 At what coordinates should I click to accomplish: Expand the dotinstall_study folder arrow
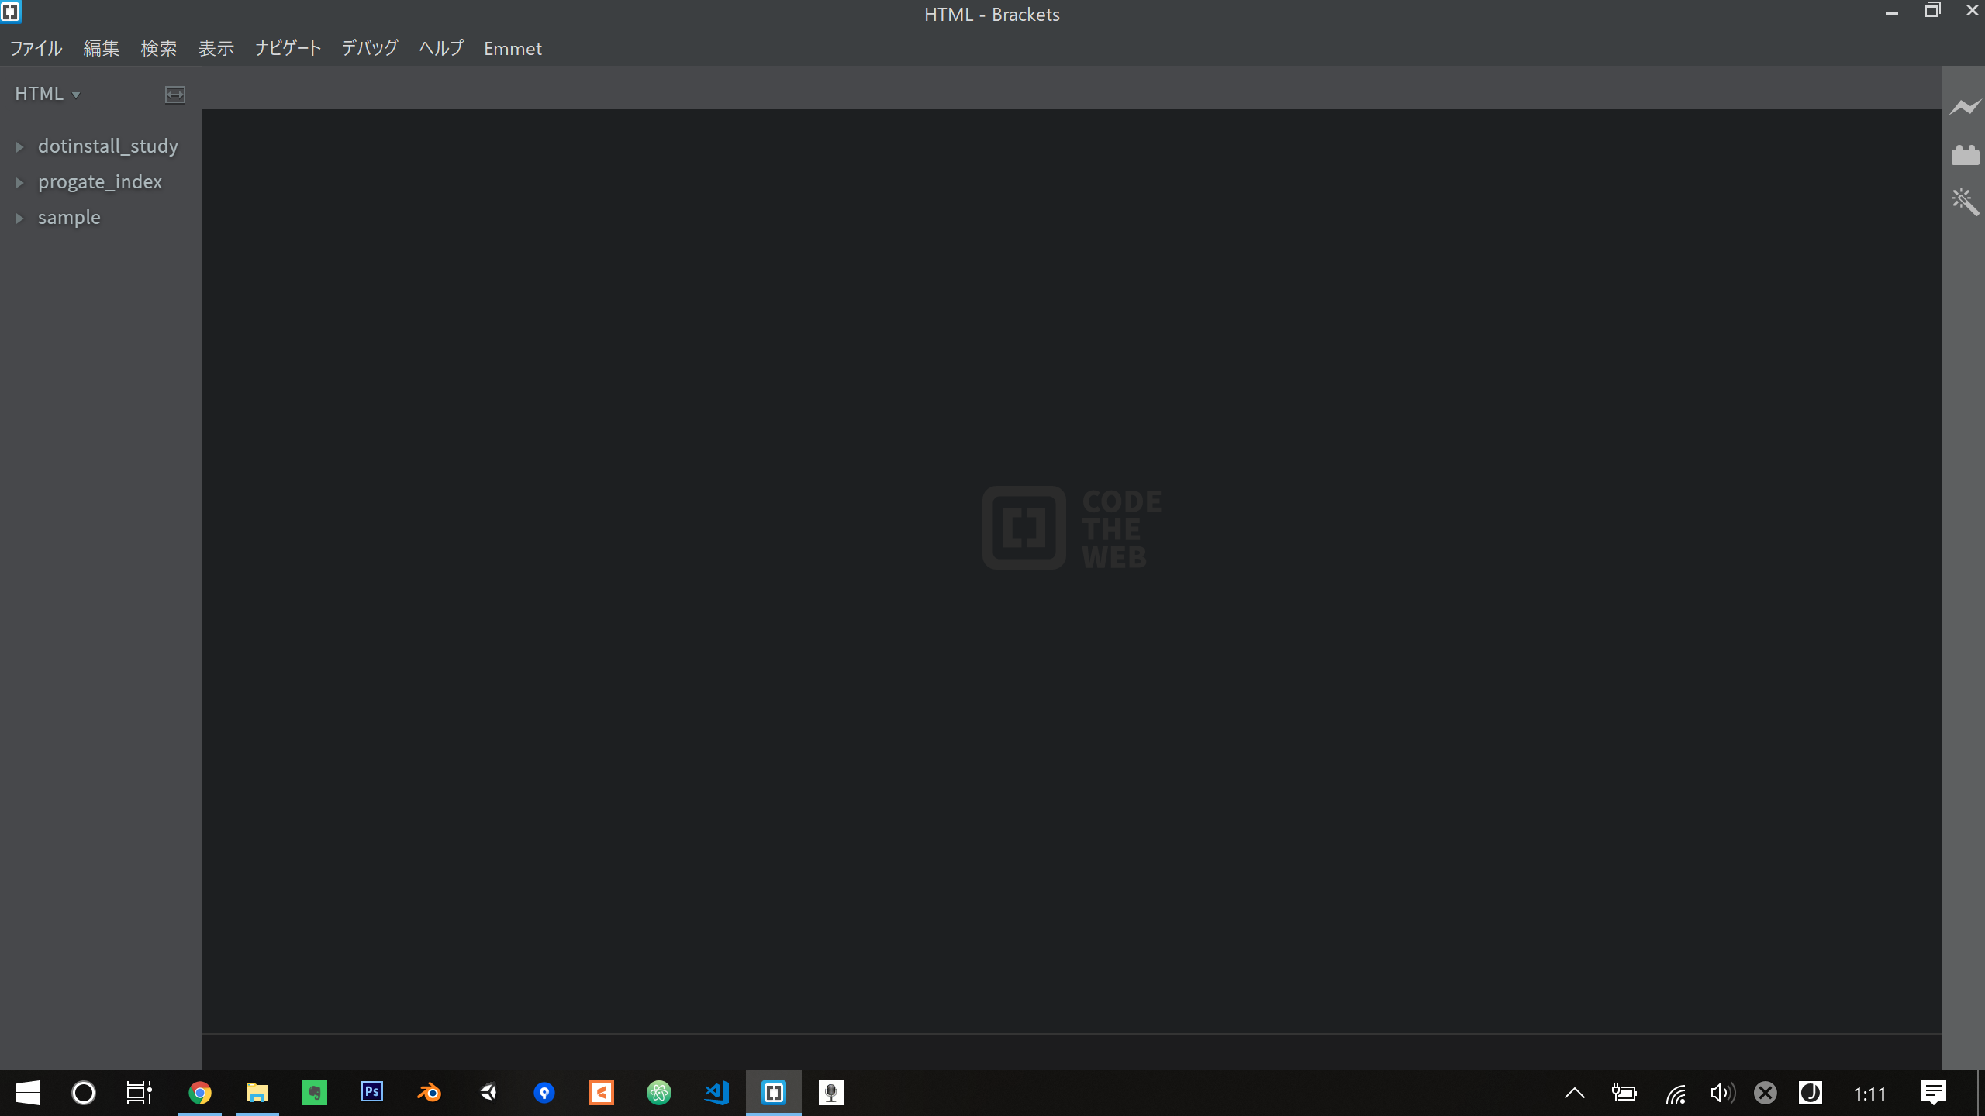click(20, 146)
